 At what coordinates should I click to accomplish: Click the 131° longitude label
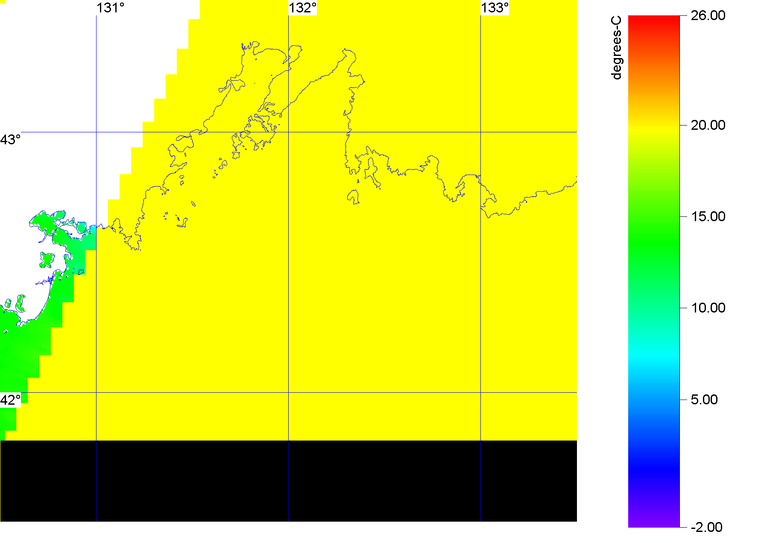[x=110, y=8]
